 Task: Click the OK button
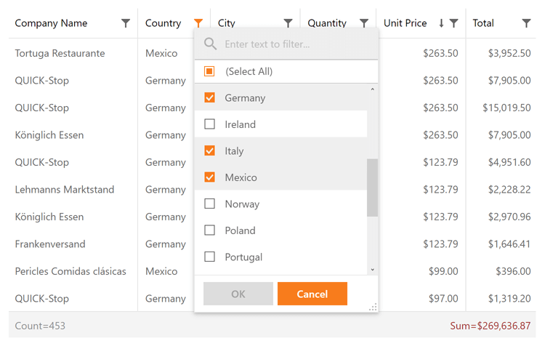click(x=238, y=294)
